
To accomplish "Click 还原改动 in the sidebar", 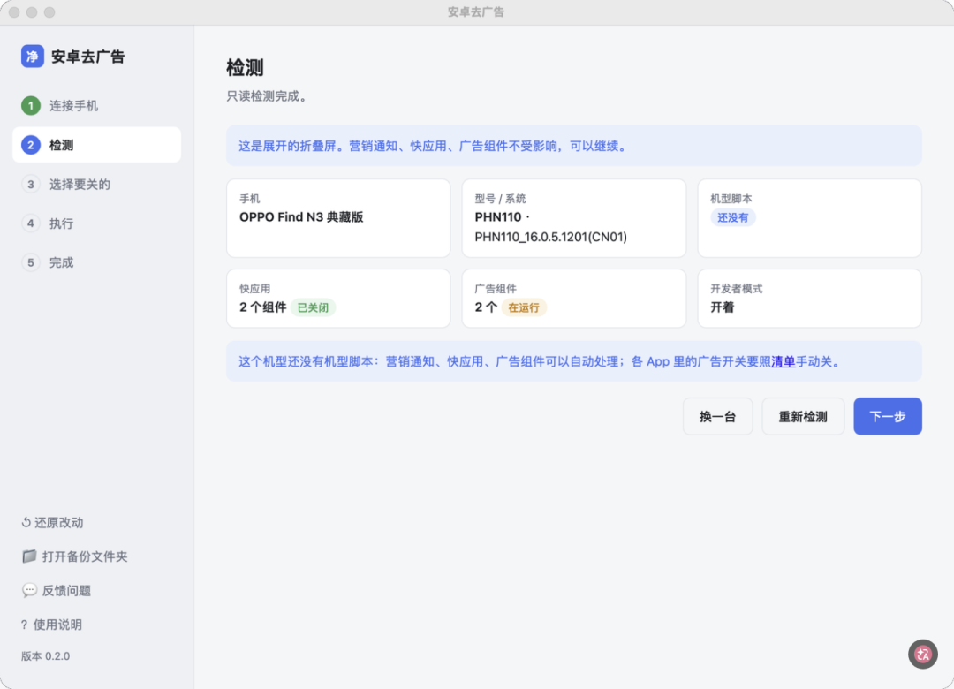I will (x=52, y=522).
